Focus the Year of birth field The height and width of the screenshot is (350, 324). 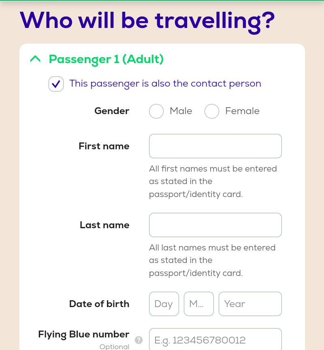pos(250,304)
